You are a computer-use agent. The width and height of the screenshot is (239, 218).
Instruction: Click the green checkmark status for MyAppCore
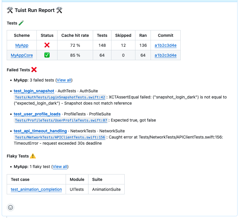47,55
